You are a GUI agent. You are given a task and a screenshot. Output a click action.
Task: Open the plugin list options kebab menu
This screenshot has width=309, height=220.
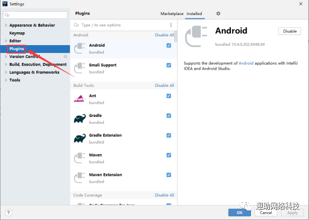coord(171,25)
